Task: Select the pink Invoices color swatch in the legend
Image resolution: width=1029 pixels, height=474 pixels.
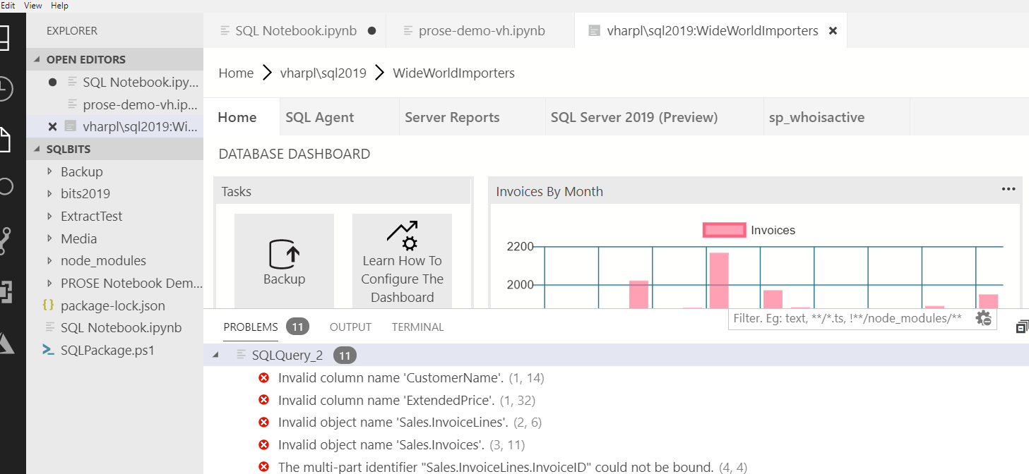Action: [x=724, y=230]
